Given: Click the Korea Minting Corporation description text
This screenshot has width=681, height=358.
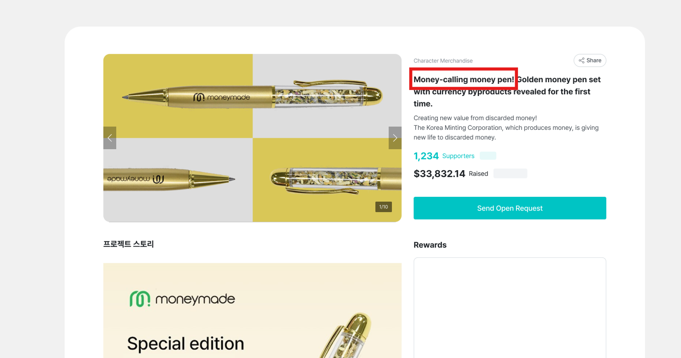Looking at the screenshot, I should pyautogui.click(x=506, y=128).
